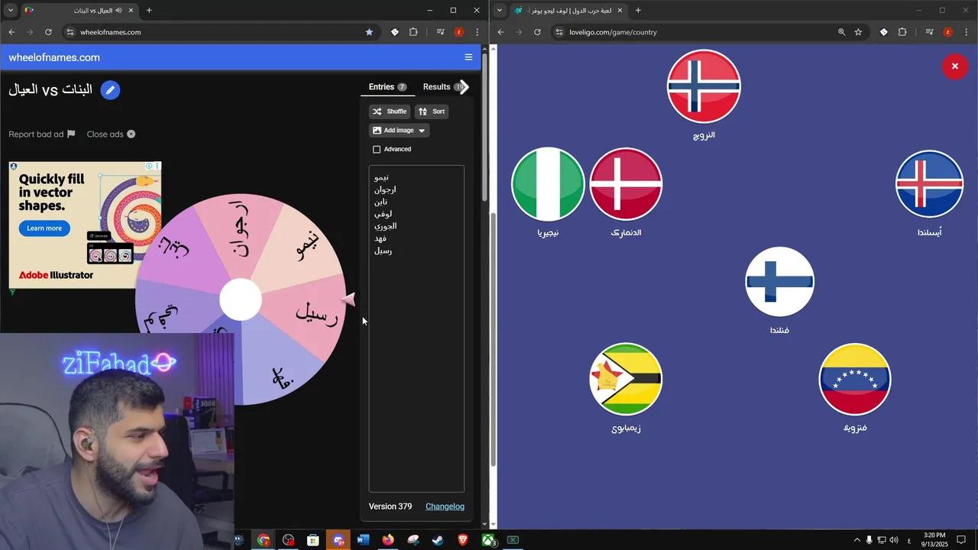This screenshot has width=978, height=550.
Task: Click the entry 'الجوري' in the list
Action: [385, 226]
